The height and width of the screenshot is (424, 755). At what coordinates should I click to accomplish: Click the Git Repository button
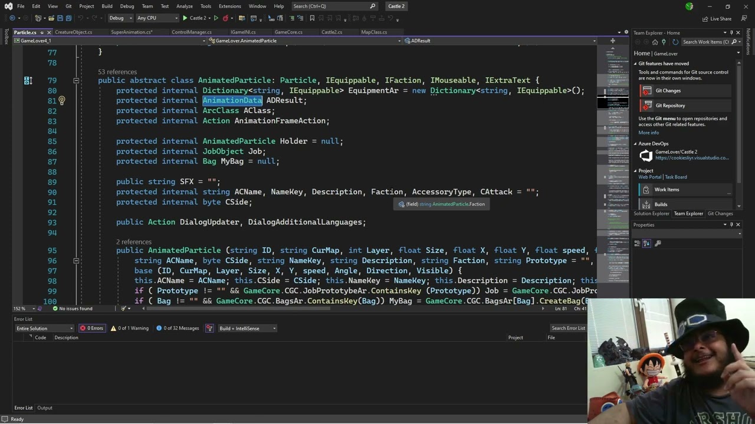[685, 105]
